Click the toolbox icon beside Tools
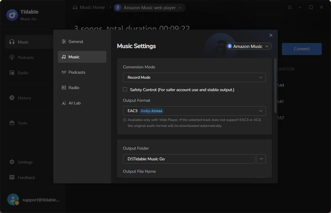Screen dimensions: 331x213 point(12,123)
